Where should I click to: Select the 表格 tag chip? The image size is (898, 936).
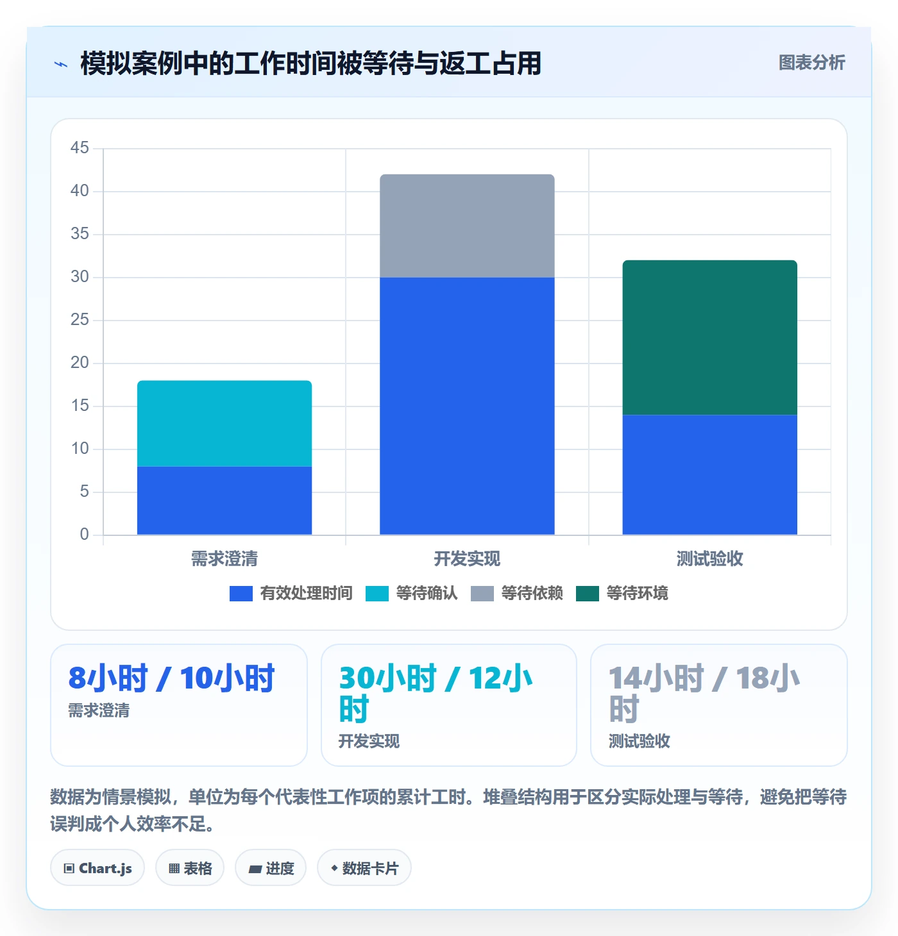[x=190, y=868]
